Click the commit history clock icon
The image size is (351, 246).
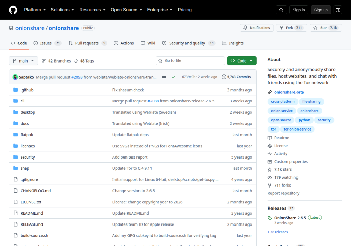coord(224,77)
